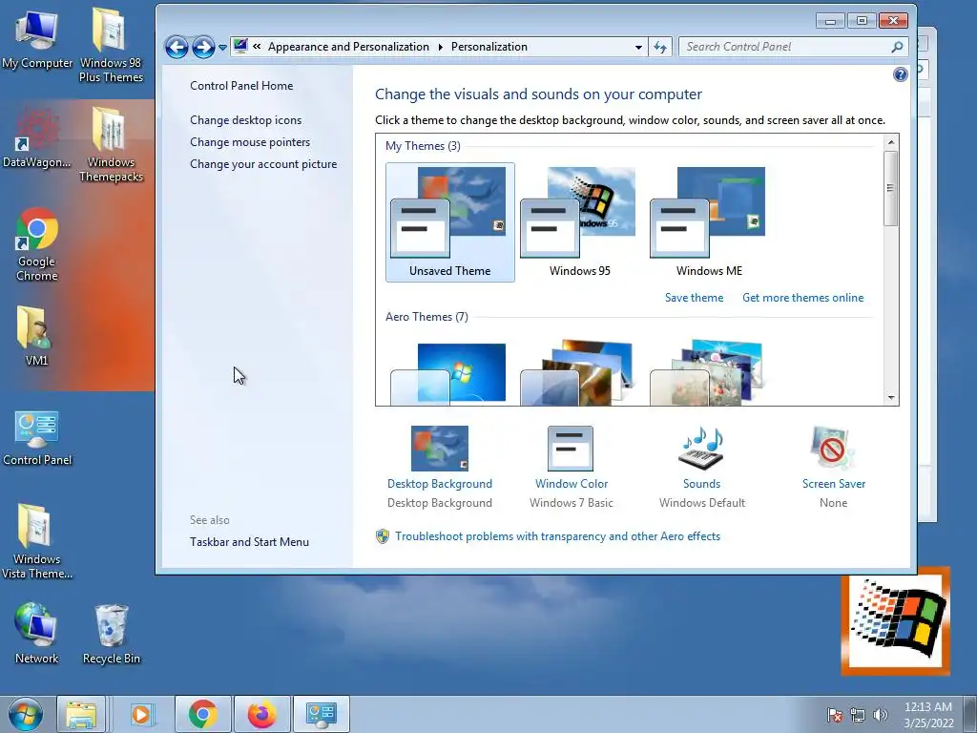
Task: Click the address bar refresh button
Action: coord(660,47)
